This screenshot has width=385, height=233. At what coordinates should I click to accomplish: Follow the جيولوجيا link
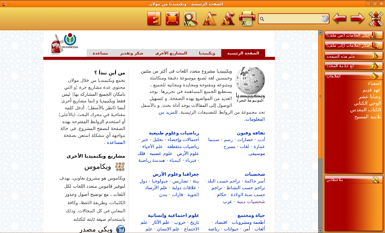point(160,181)
